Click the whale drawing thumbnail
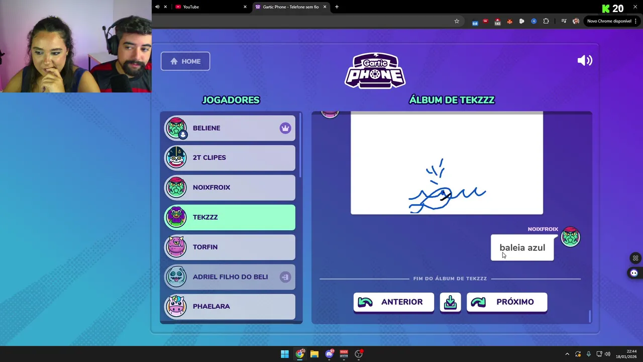Image resolution: width=643 pixels, height=362 pixels. [447, 164]
